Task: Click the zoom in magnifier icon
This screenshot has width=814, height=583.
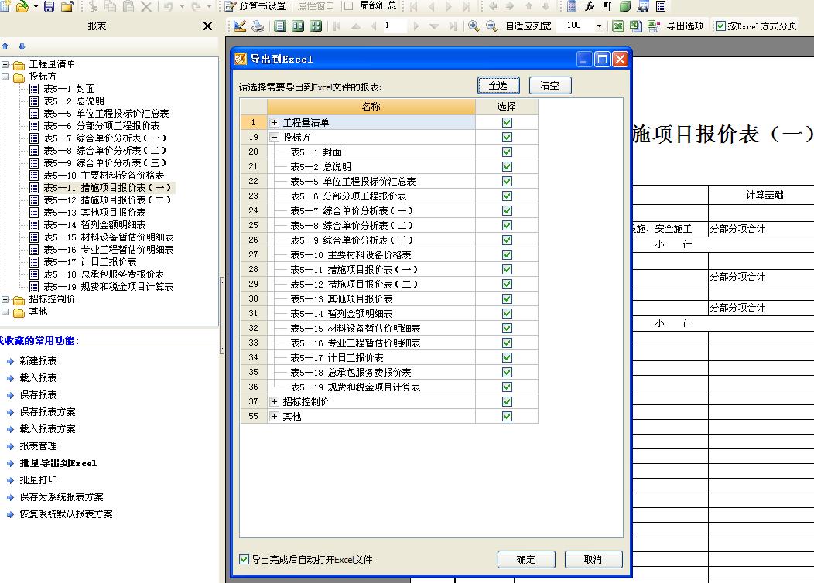Action: click(474, 26)
